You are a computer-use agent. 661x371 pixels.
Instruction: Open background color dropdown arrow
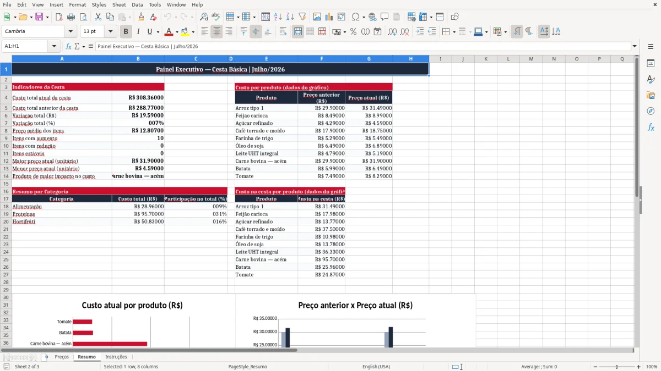click(193, 32)
